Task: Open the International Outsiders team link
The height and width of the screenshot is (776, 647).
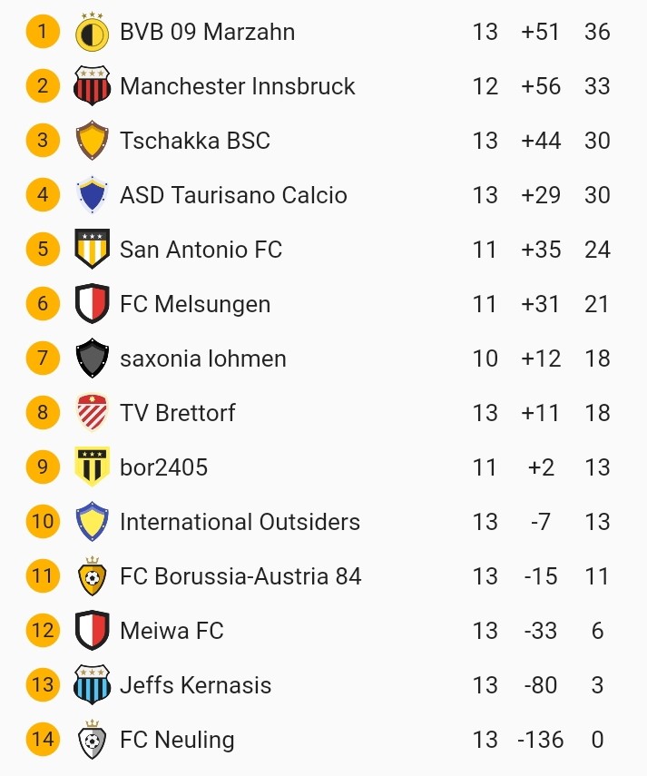Action: click(240, 522)
